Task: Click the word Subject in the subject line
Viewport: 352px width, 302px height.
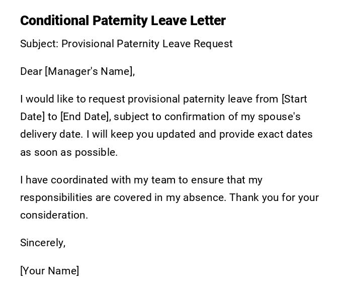Action: coord(38,44)
